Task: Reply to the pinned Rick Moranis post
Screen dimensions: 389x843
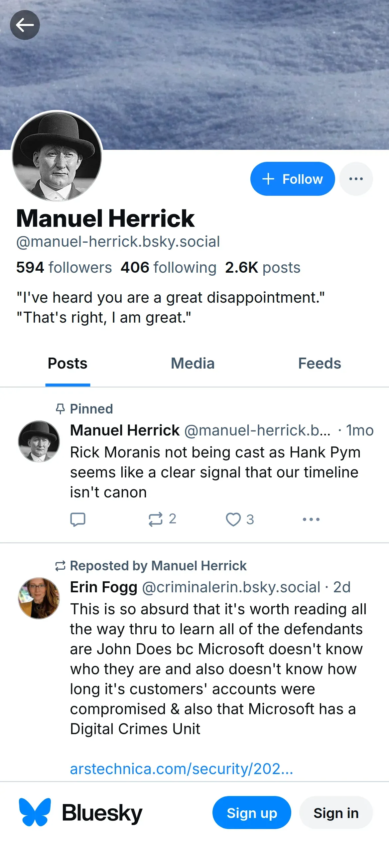Action: click(x=78, y=519)
